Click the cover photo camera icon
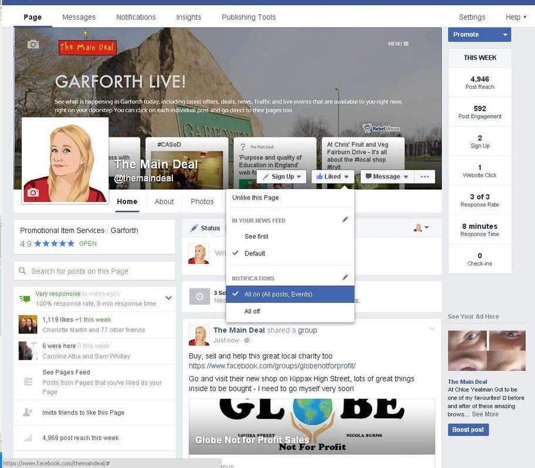This screenshot has height=468, width=535. [x=33, y=44]
